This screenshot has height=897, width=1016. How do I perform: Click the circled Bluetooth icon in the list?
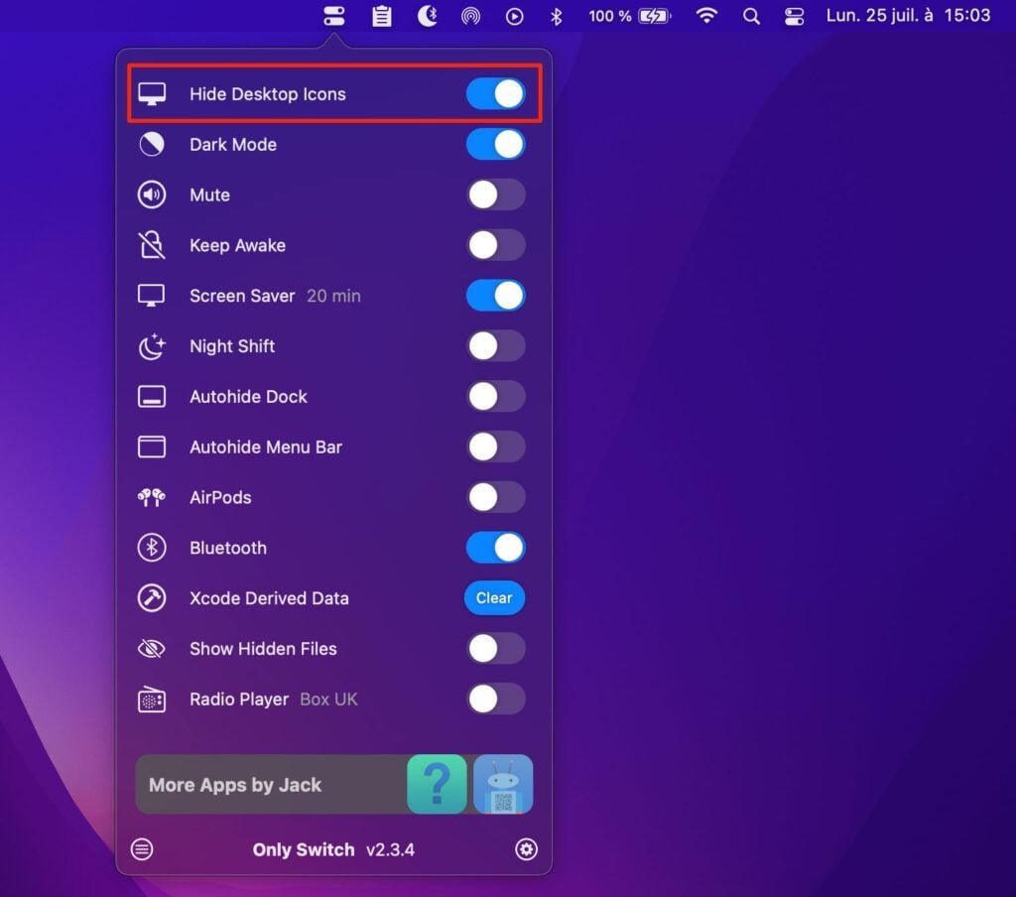(152, 548)
